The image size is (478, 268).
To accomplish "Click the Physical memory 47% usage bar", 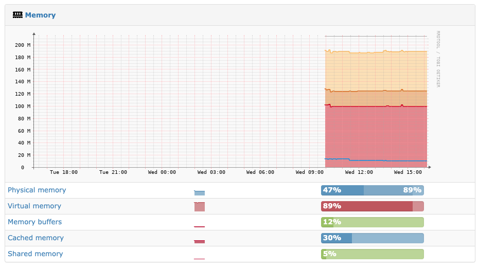I will pos(372,190).
